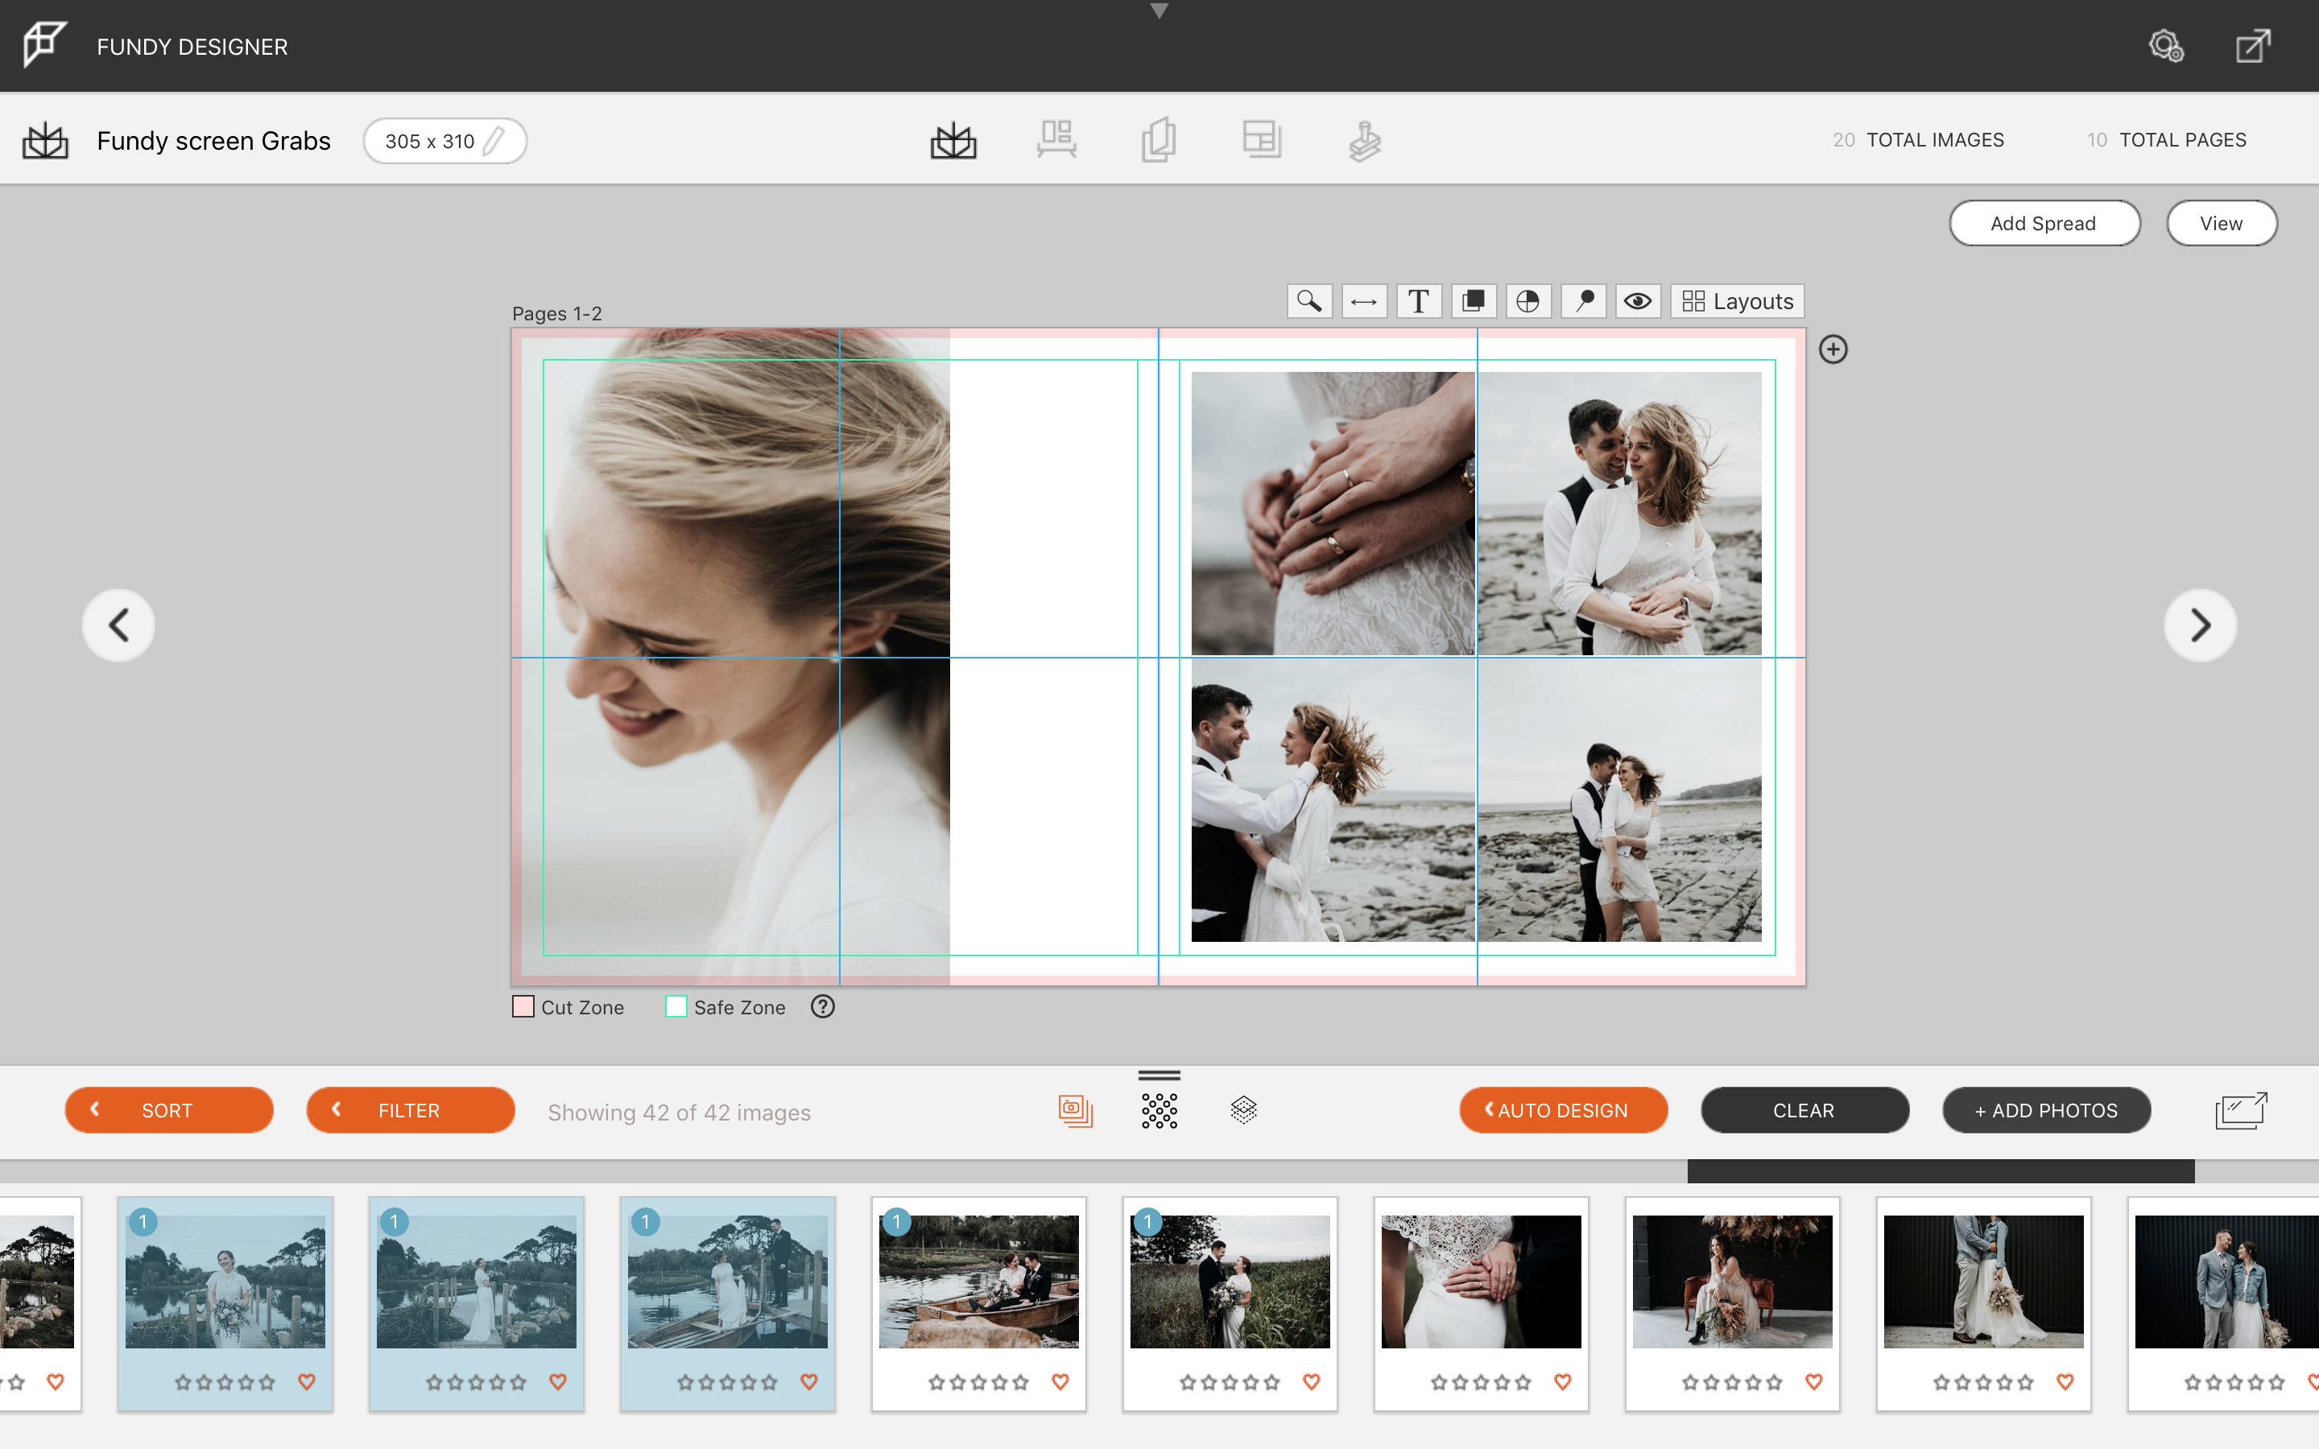Click the overlapping squares background tool
2319x1449 pixels.
pos(1473,301)
